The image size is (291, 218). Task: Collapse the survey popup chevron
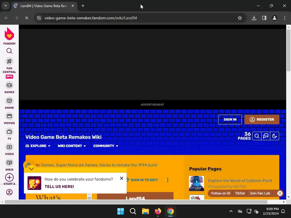click(32, 169)
